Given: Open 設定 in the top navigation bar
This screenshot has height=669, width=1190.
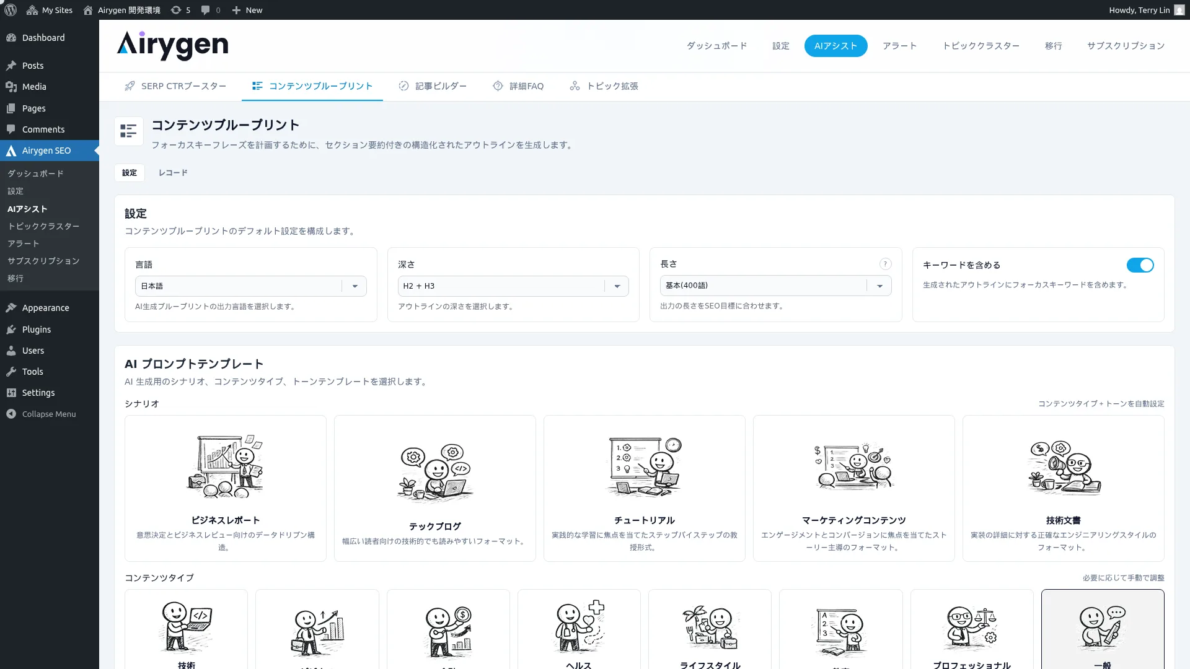Looking at the screenshot, I should coord(780,46).
